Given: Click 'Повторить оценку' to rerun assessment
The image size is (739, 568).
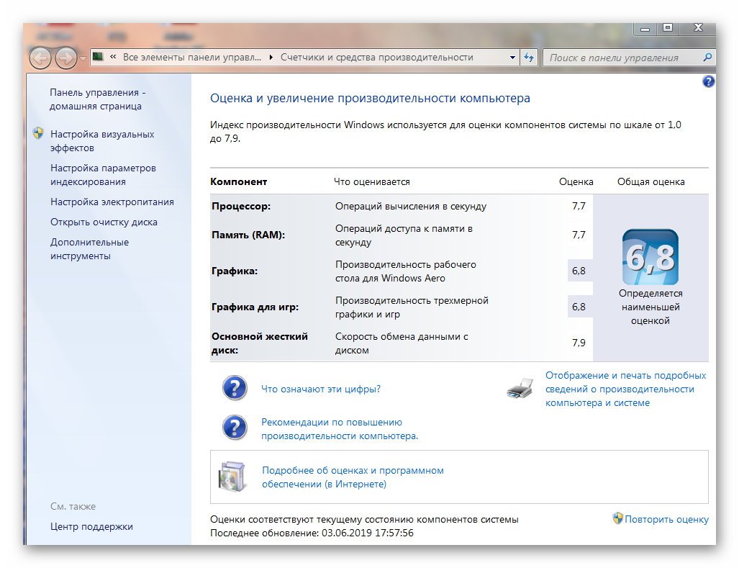Looking at the screenshot, I should click(666, 519).
